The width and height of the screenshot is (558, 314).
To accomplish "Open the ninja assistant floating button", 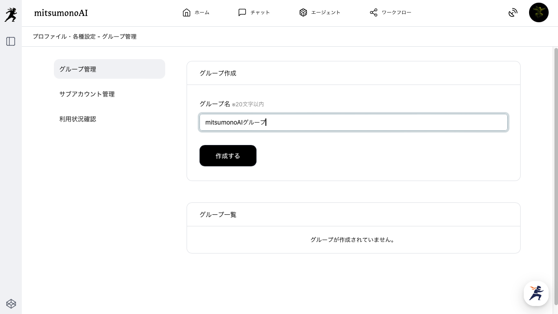I will pos(536,293).
